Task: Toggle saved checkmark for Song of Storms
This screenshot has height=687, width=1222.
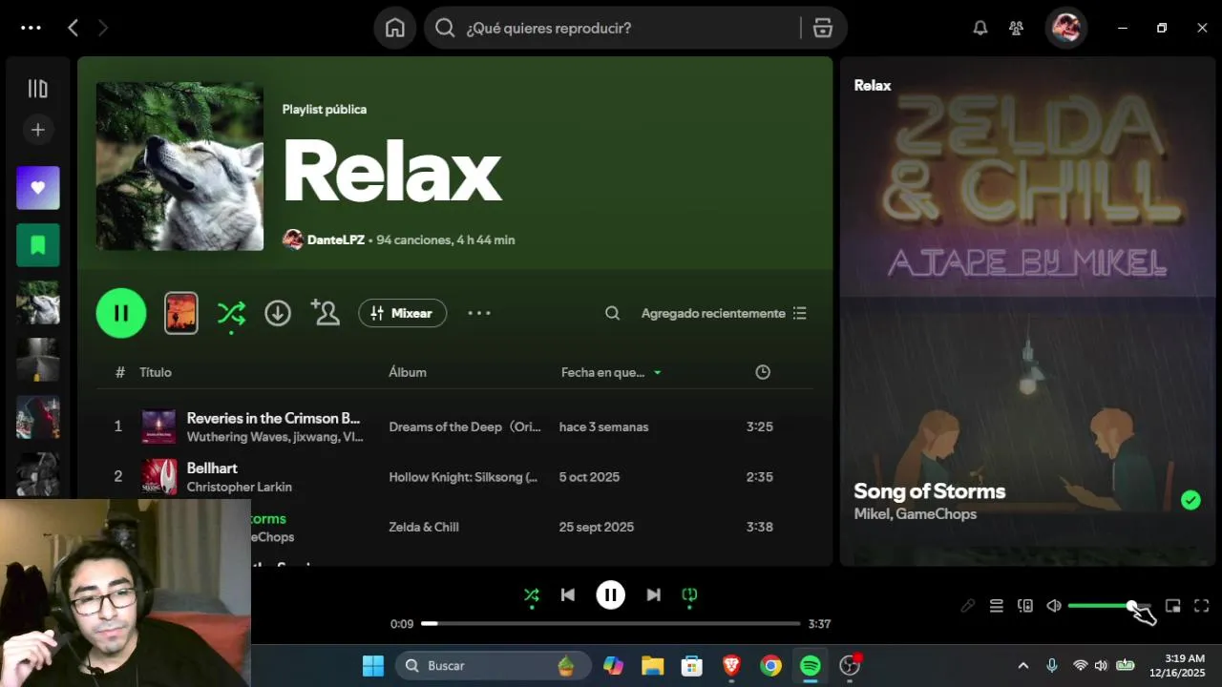Action: [1190, 500]
